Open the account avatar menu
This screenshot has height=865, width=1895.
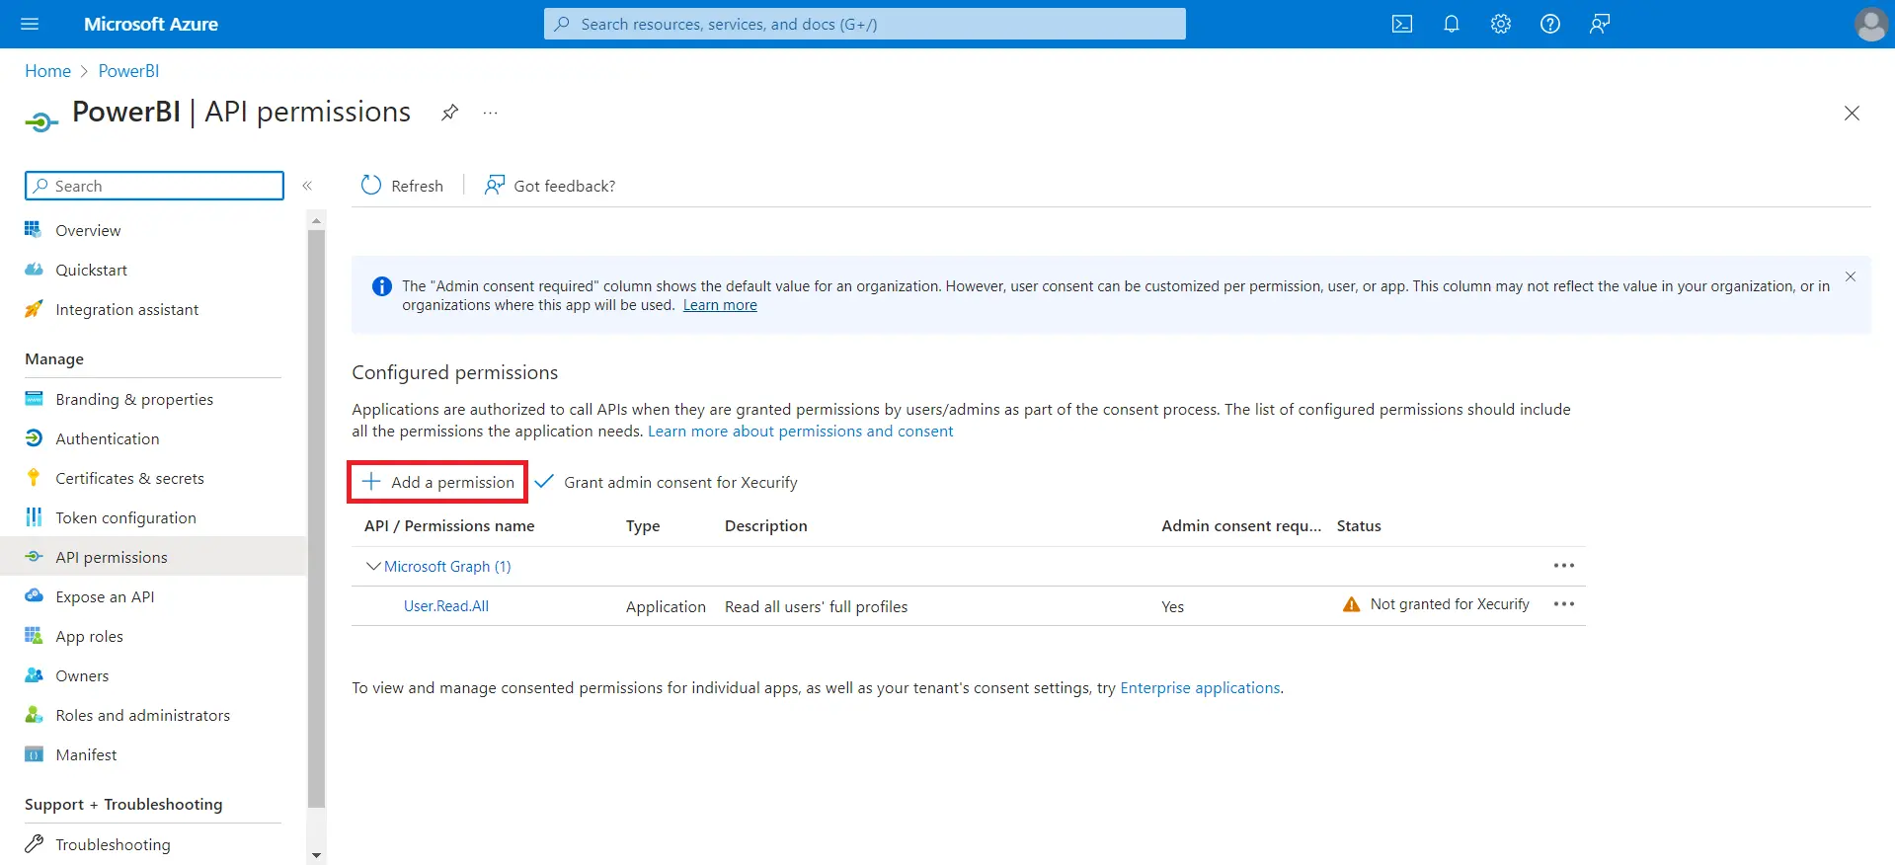[1870, 24]
